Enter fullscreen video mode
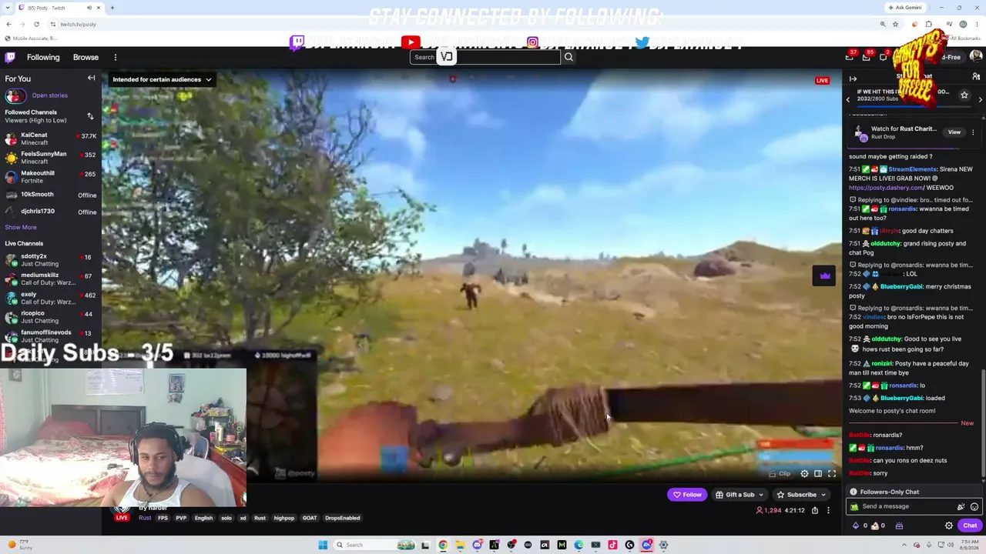This screenshot has width=986, height=554. [x=832, y=474]
